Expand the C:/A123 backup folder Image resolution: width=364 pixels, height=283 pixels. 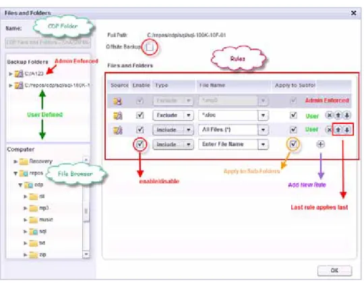pos(10,73)
